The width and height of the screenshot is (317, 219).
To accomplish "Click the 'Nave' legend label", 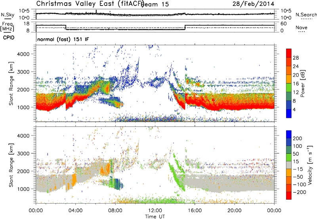I will [302, 27].
